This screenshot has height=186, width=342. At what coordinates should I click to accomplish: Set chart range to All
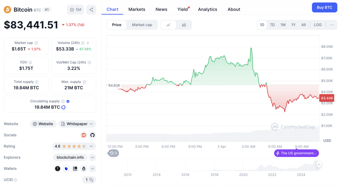(304, 25)
